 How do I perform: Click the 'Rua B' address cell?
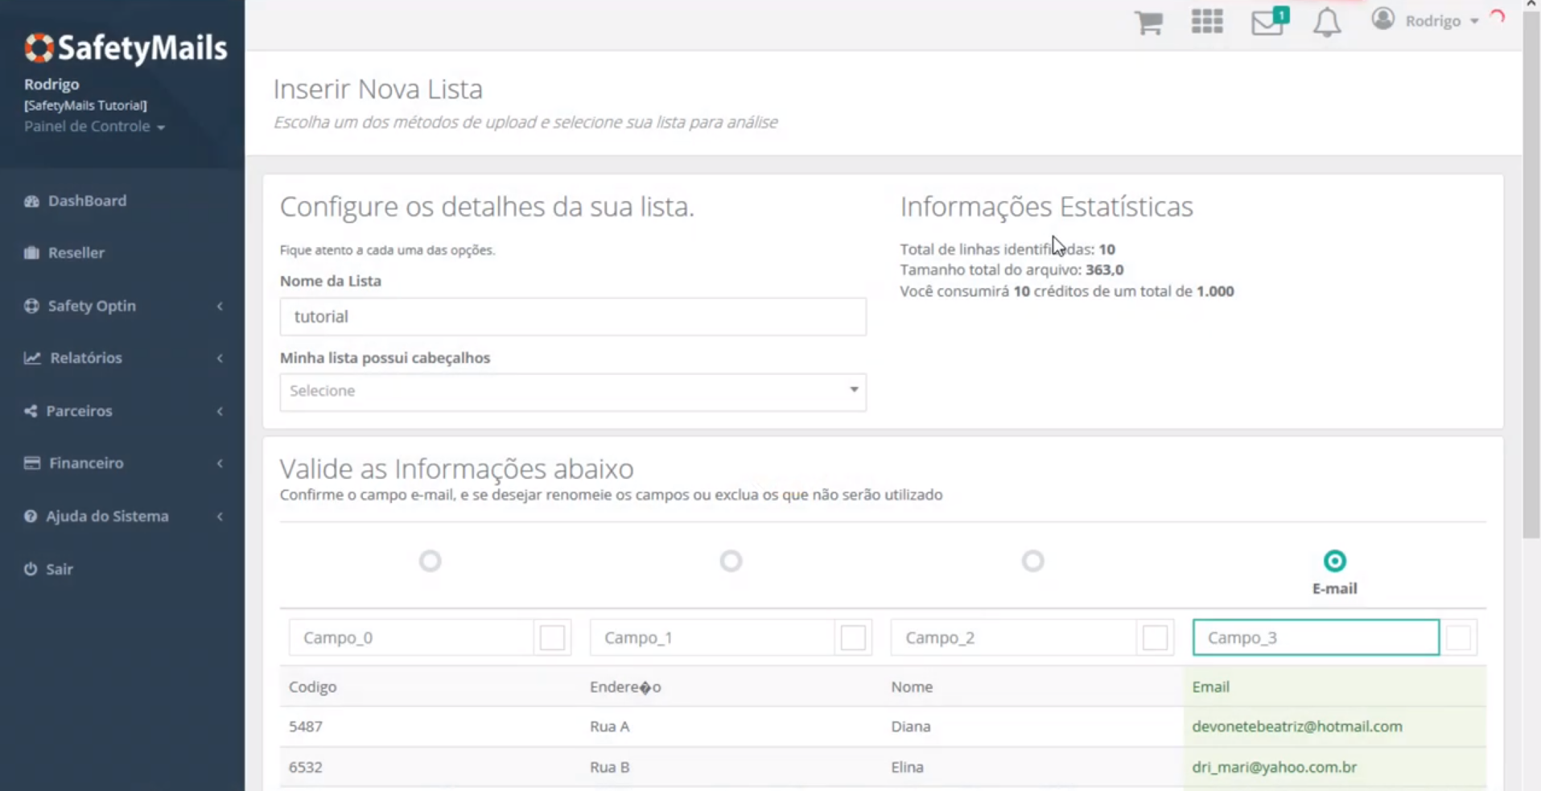(610, 768)
